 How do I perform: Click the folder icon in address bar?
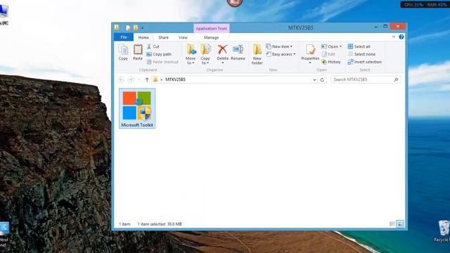[155, 79]
